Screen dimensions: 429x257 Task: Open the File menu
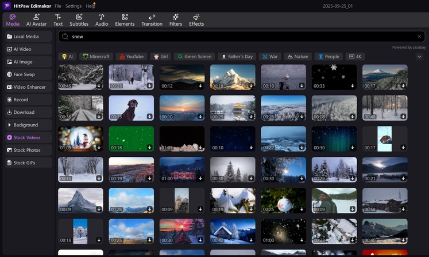click(x=58, y=6)
